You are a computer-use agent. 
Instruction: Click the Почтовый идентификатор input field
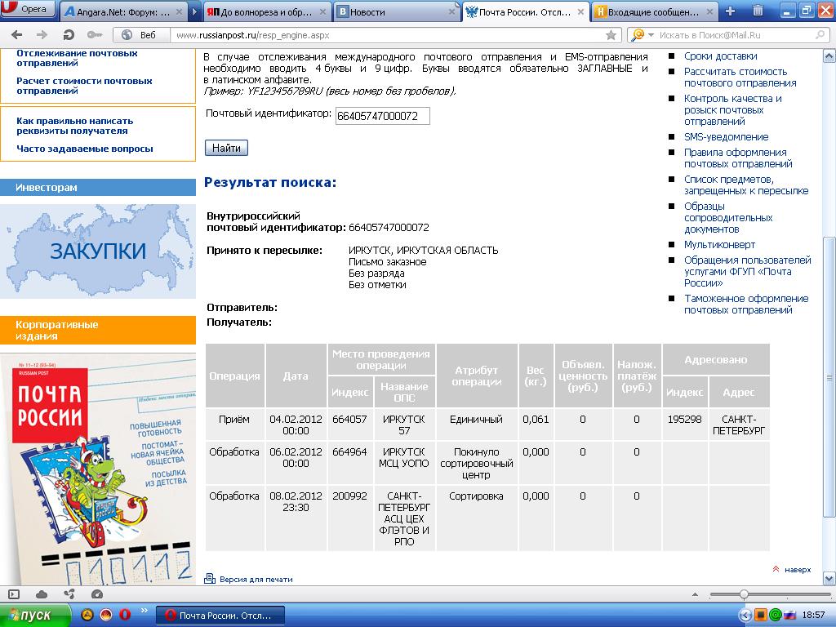[x=382, y=116]
